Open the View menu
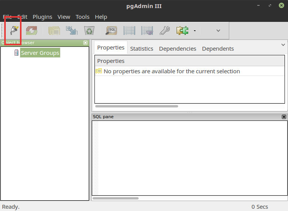 pyautogui.click(x=64, y=17)
